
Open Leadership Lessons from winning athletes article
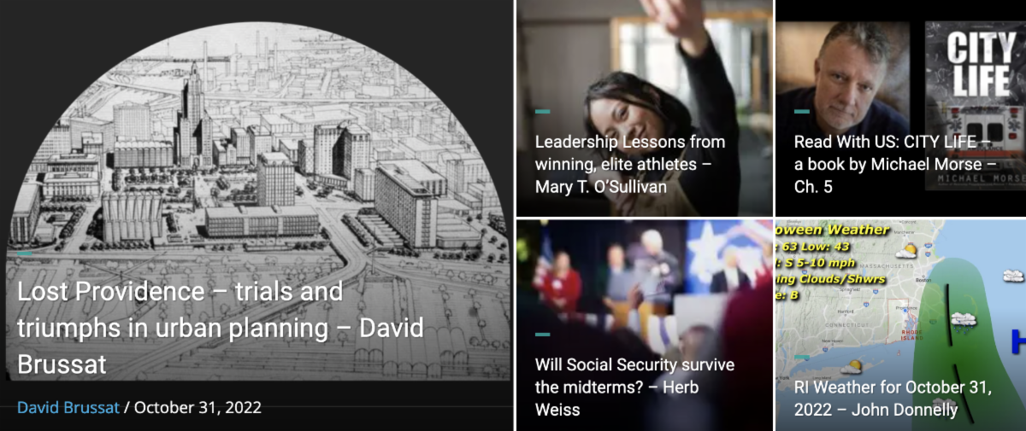point(630,164)
